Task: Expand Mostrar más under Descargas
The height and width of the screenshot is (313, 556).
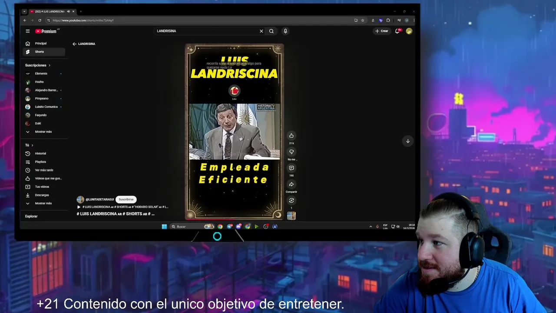Action: [44, 203]
